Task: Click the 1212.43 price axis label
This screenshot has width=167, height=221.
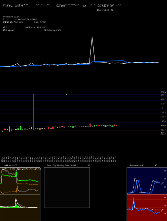Action: pos(163,104)
